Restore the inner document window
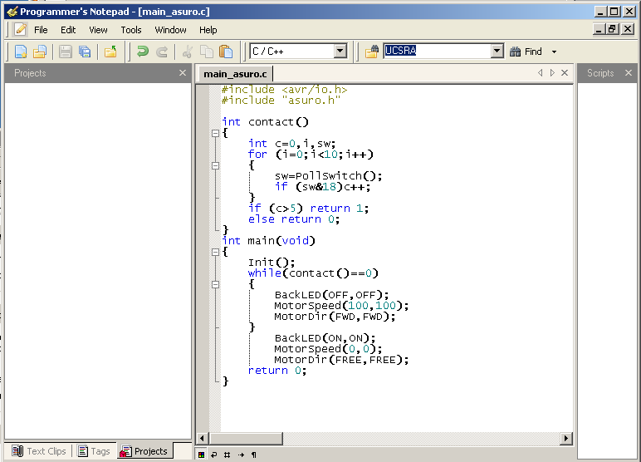Screen dimensions: 641x462 tap(612, 29)
